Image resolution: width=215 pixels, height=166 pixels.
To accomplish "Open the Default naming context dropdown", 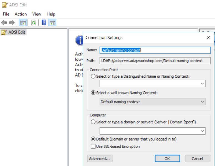I will tap(153, 102).
